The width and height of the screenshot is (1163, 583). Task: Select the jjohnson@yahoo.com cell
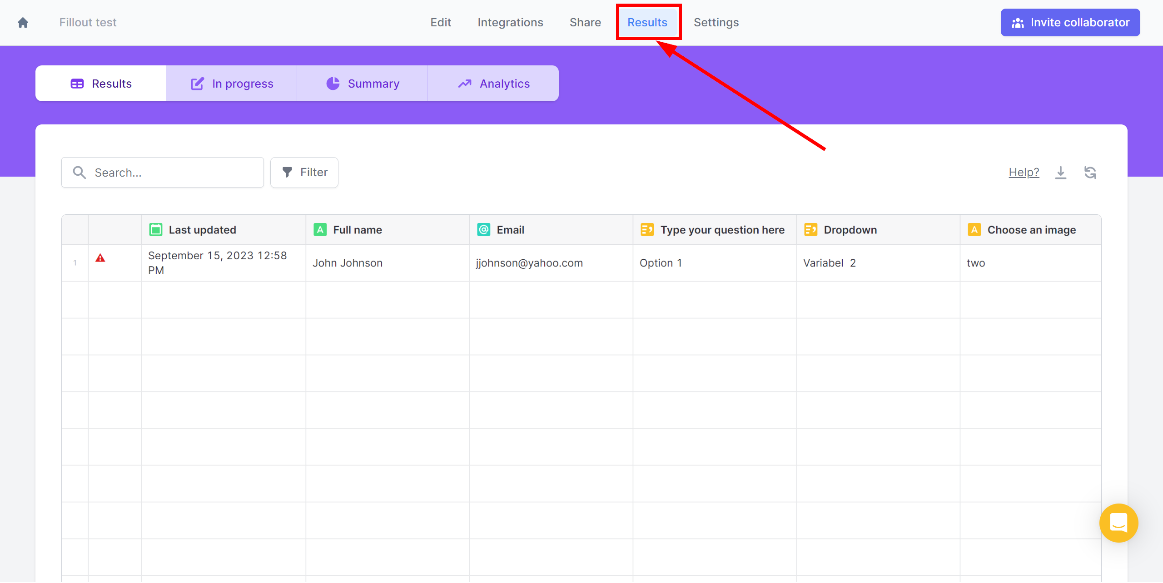point(551,263)
